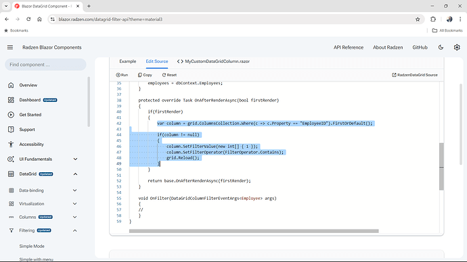Close the Blazor DataGrid Component tab
This screenshot has width=467, height=262.
(78, 6)
